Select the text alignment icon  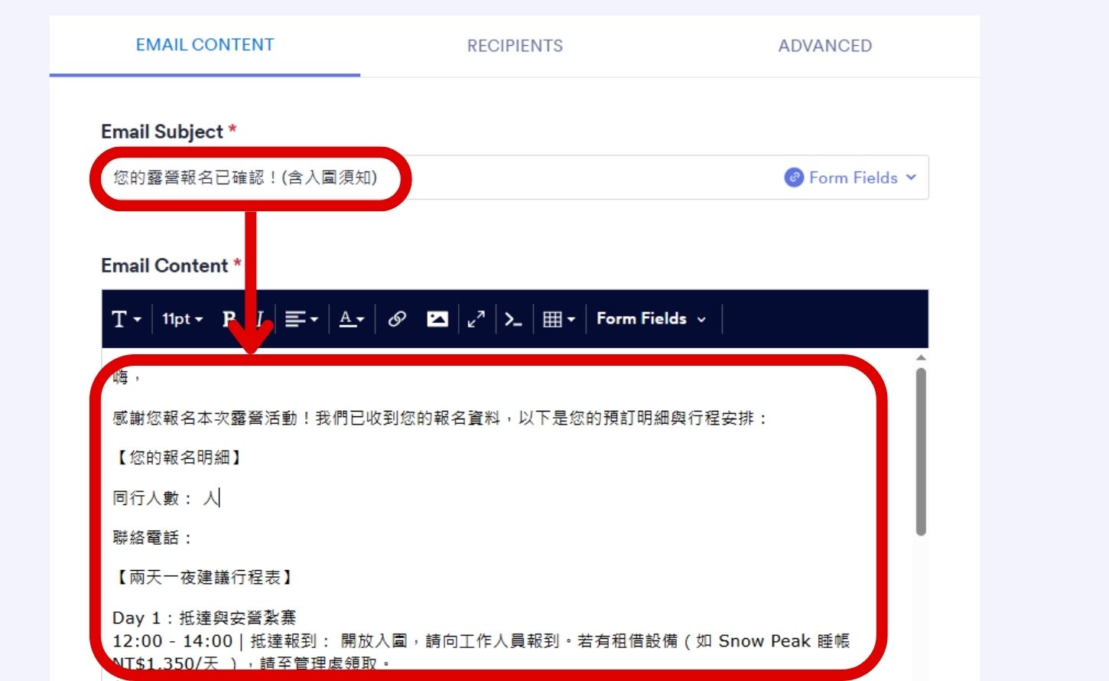click(x=294, y=319)
